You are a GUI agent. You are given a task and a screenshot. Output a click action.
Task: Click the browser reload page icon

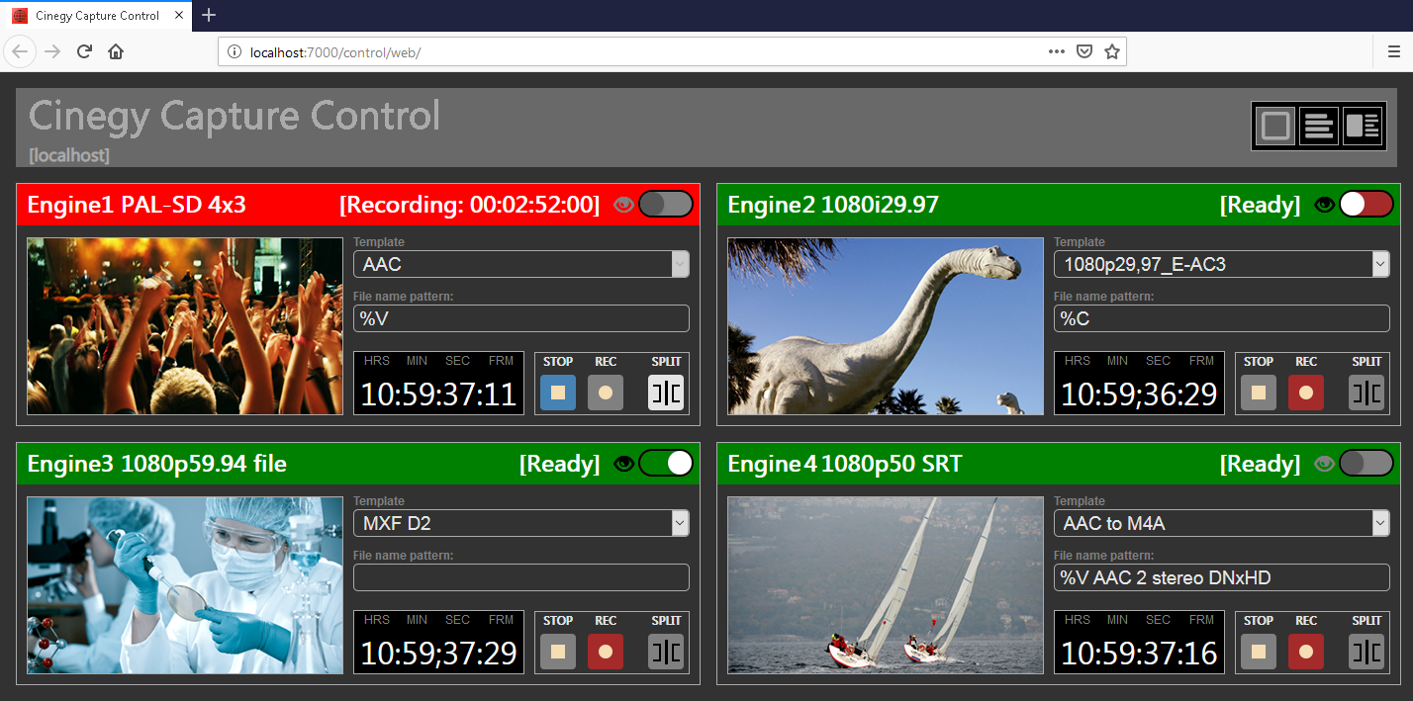pos(84,50)
